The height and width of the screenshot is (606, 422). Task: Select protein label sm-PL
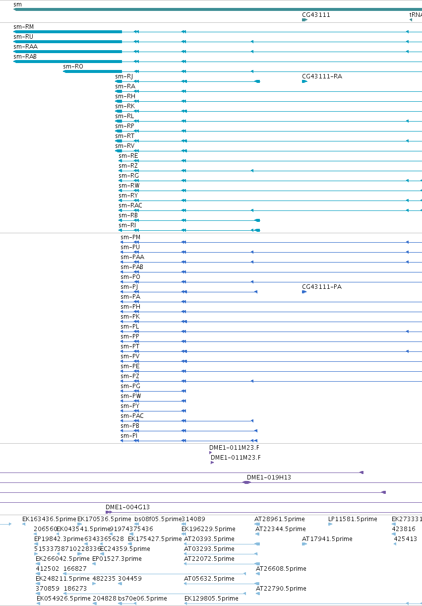(x=130, y=327)
